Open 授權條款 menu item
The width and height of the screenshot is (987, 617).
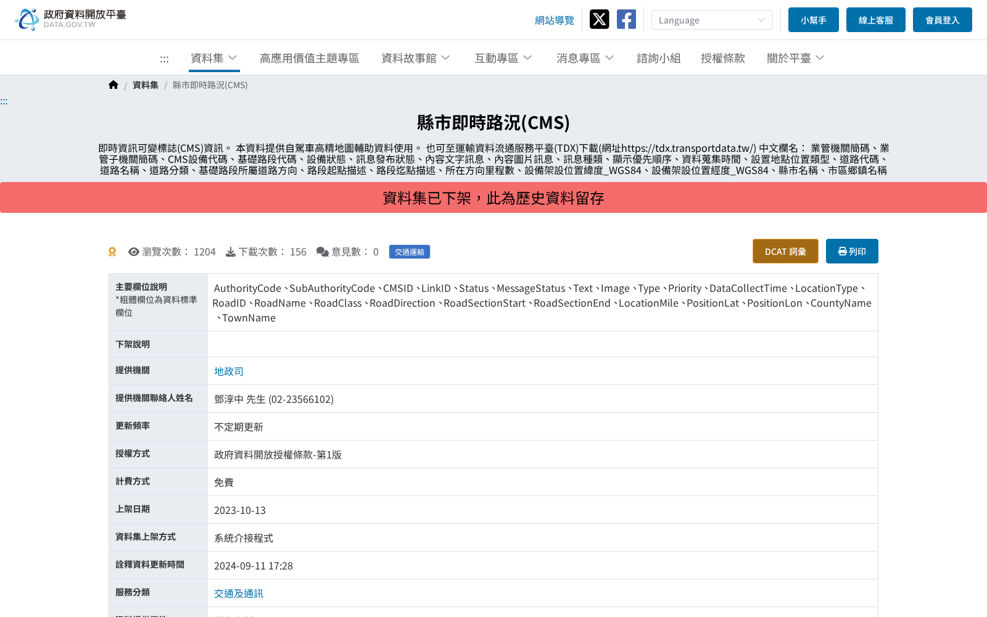pos(723,58)
